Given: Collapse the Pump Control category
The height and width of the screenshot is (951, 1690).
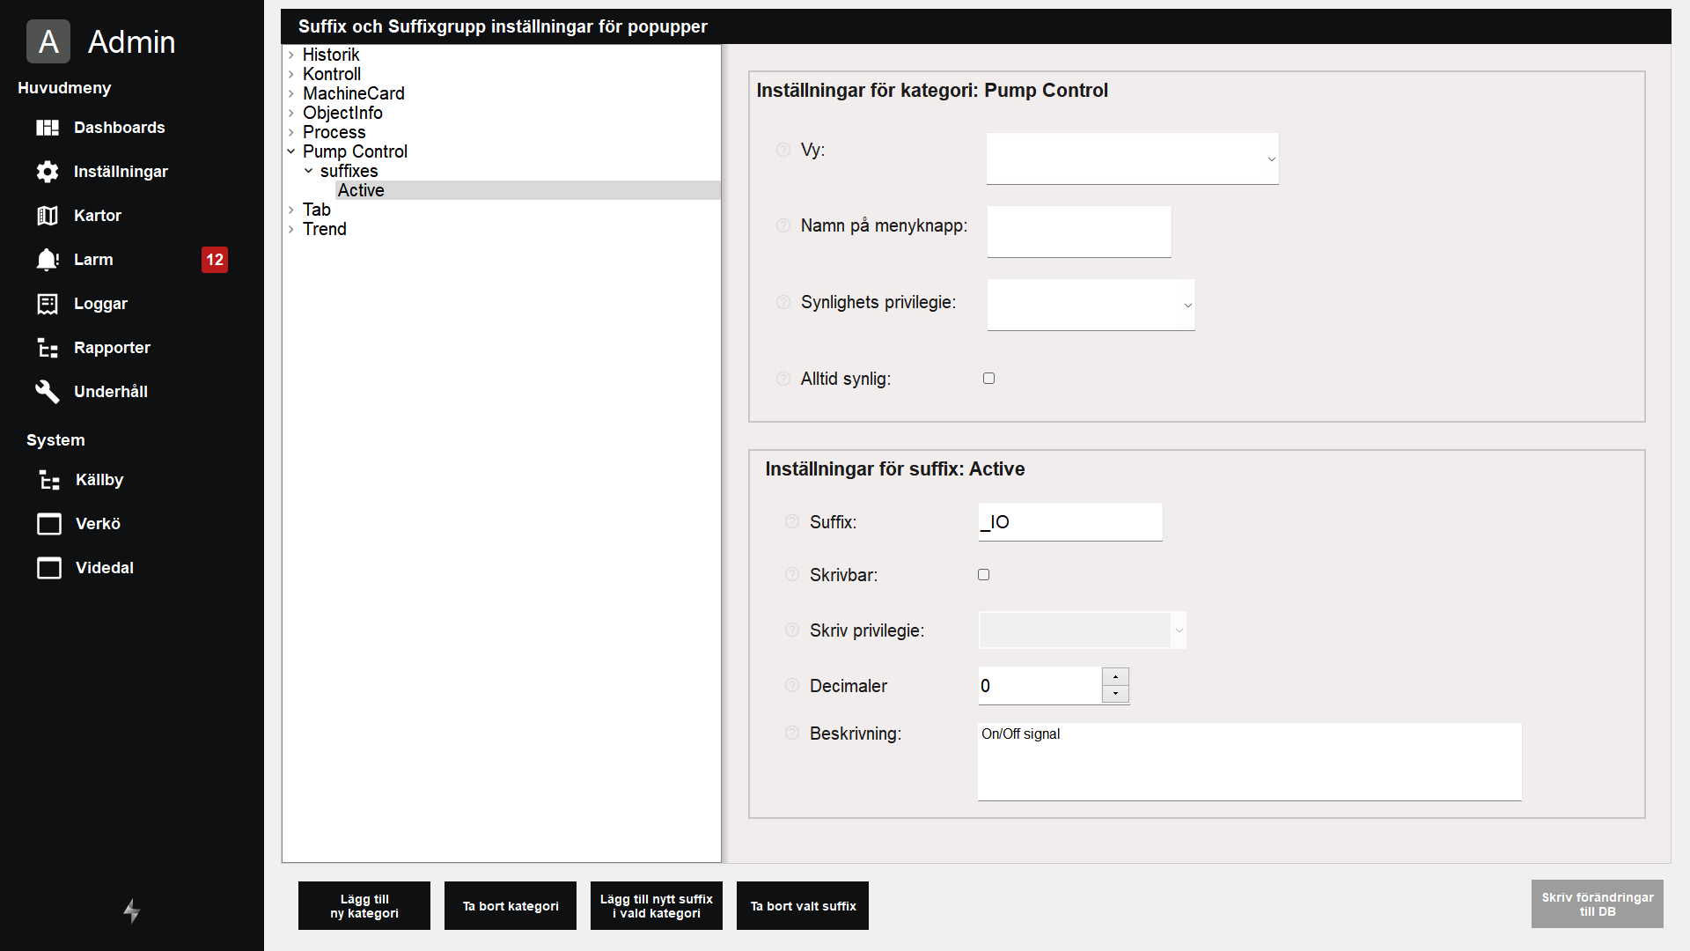Looking at the screenshot, I should point(291,151).
